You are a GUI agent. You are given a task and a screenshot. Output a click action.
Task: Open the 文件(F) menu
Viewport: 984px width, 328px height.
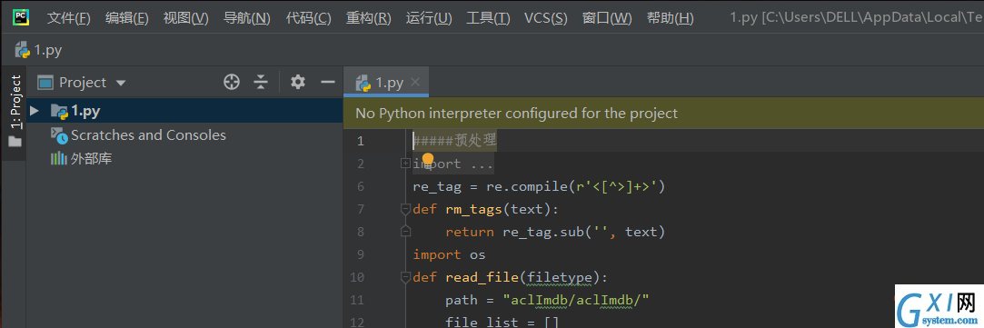(68, 18)
